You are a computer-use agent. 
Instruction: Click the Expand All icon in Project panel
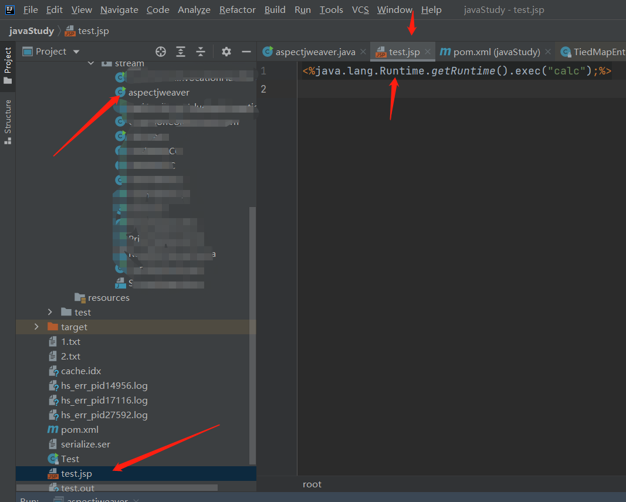(181, 52)
